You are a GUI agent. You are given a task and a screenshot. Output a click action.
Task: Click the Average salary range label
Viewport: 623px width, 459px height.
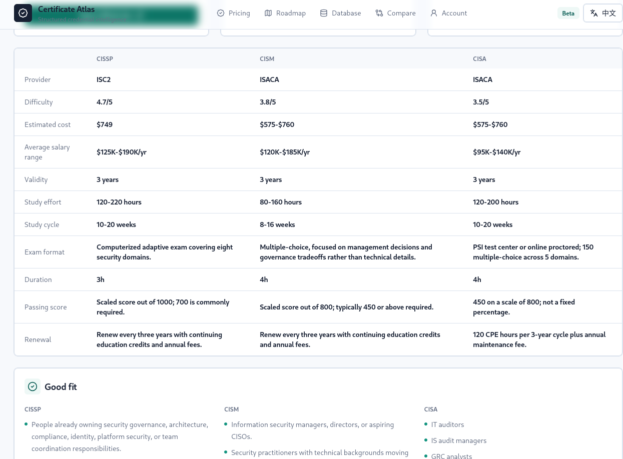[47, 152]
